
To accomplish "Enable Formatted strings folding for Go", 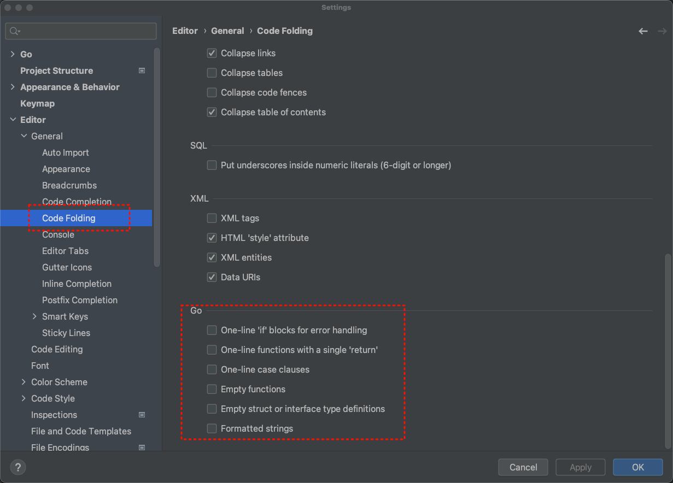I will pyautogui.click(x=212, y=428).
